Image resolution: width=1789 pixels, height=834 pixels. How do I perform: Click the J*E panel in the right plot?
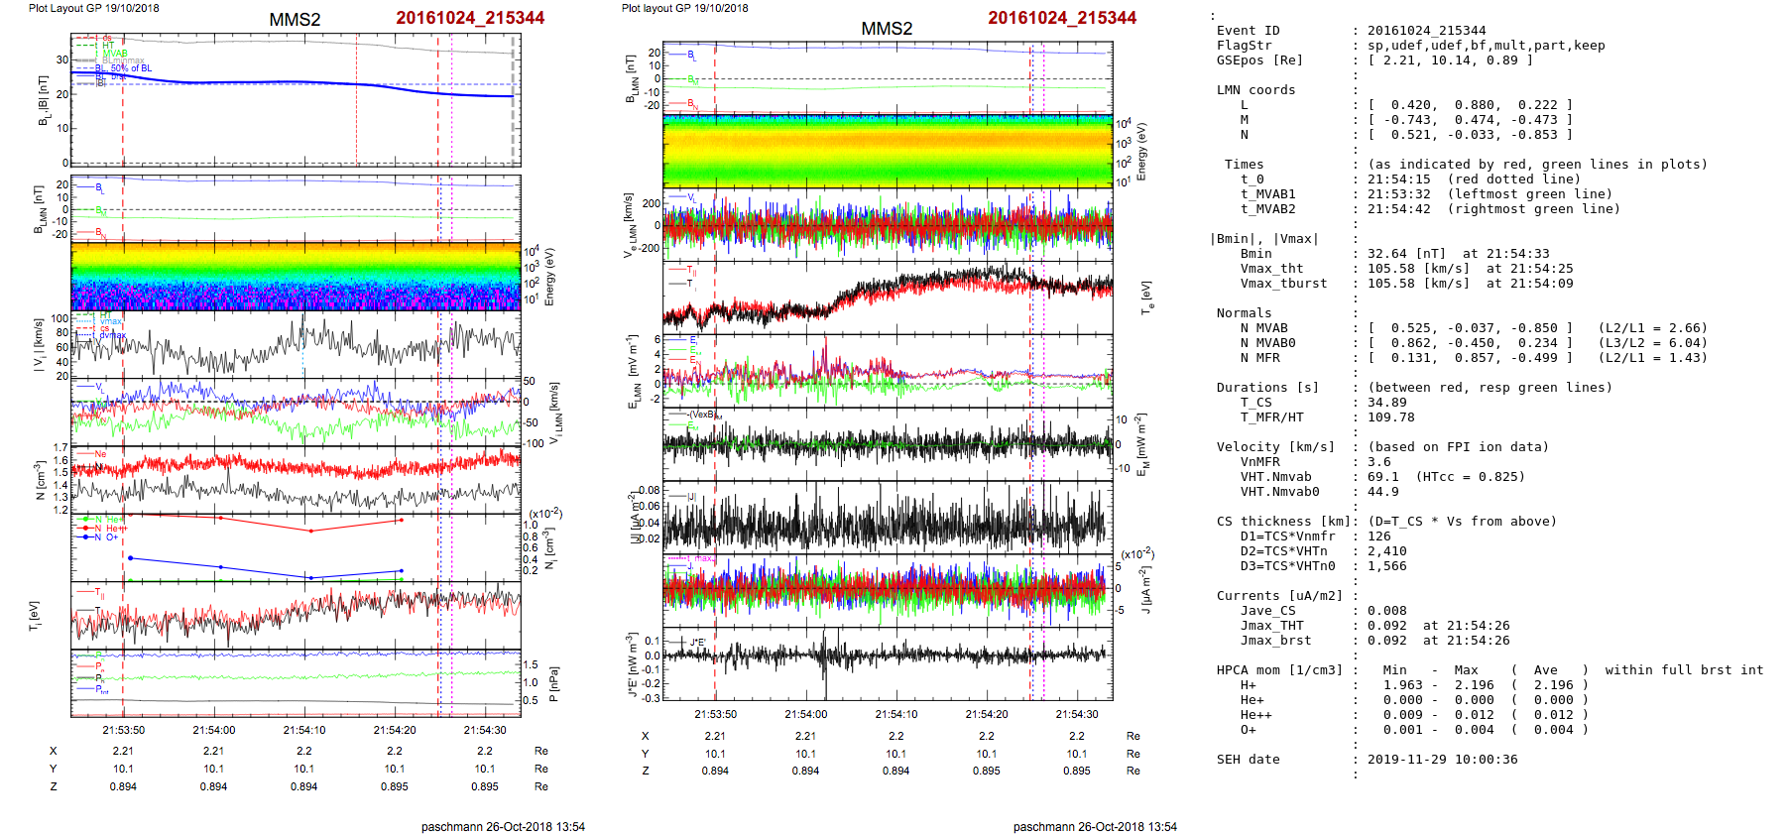(888, 664)
